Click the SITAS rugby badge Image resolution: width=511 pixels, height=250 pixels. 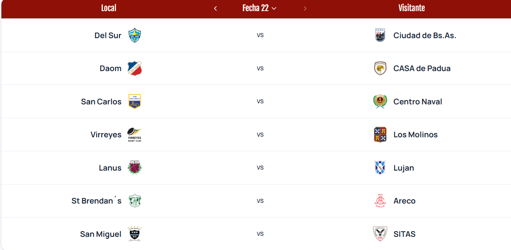point(380,234)
